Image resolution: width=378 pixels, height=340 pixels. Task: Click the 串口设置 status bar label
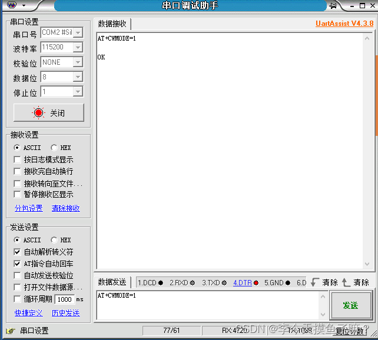click(x=34, y=331)
